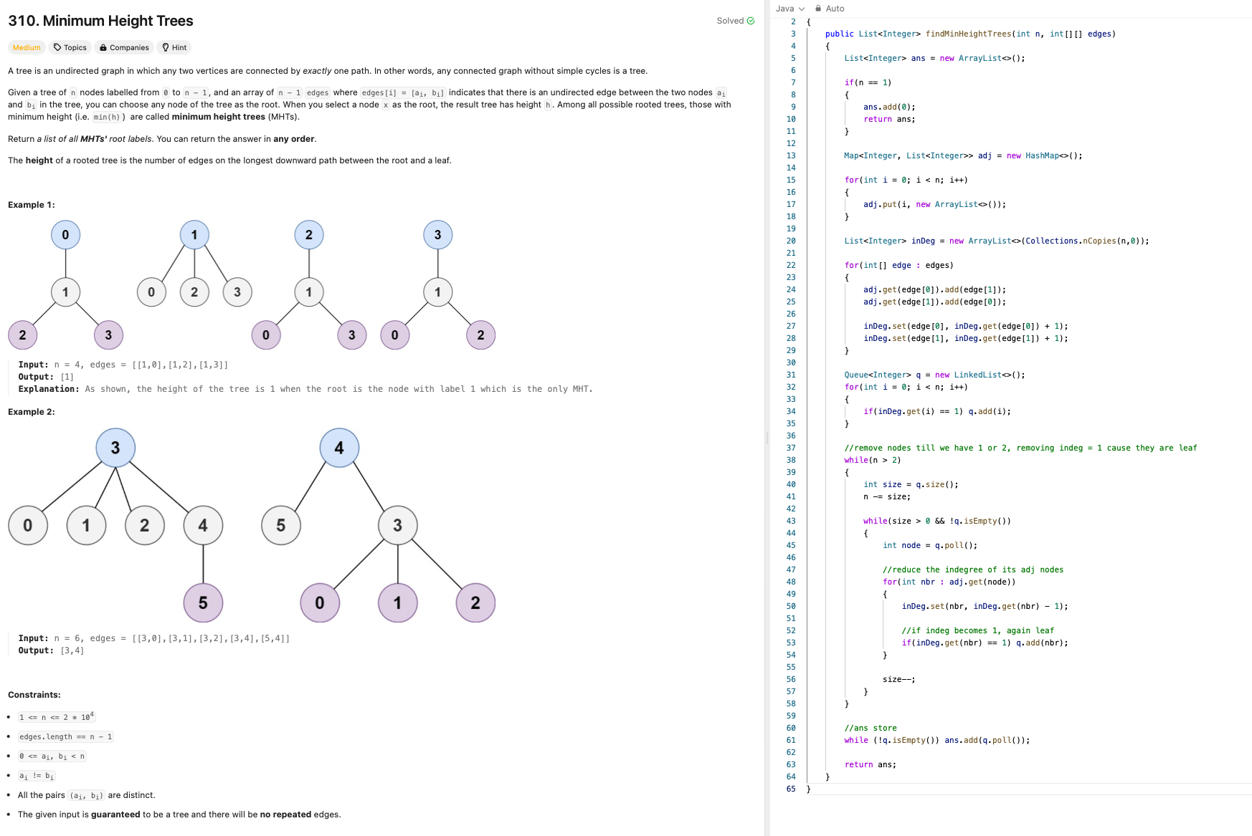Open the Topics tag button
The height and width of the screenshot is (836, 1252).
[x=70, y=48]
